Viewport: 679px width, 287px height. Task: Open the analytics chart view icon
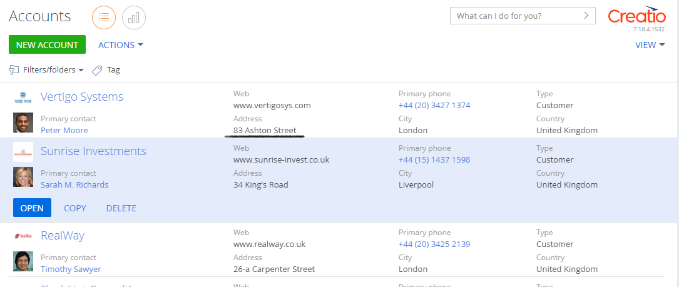point(134,18)
